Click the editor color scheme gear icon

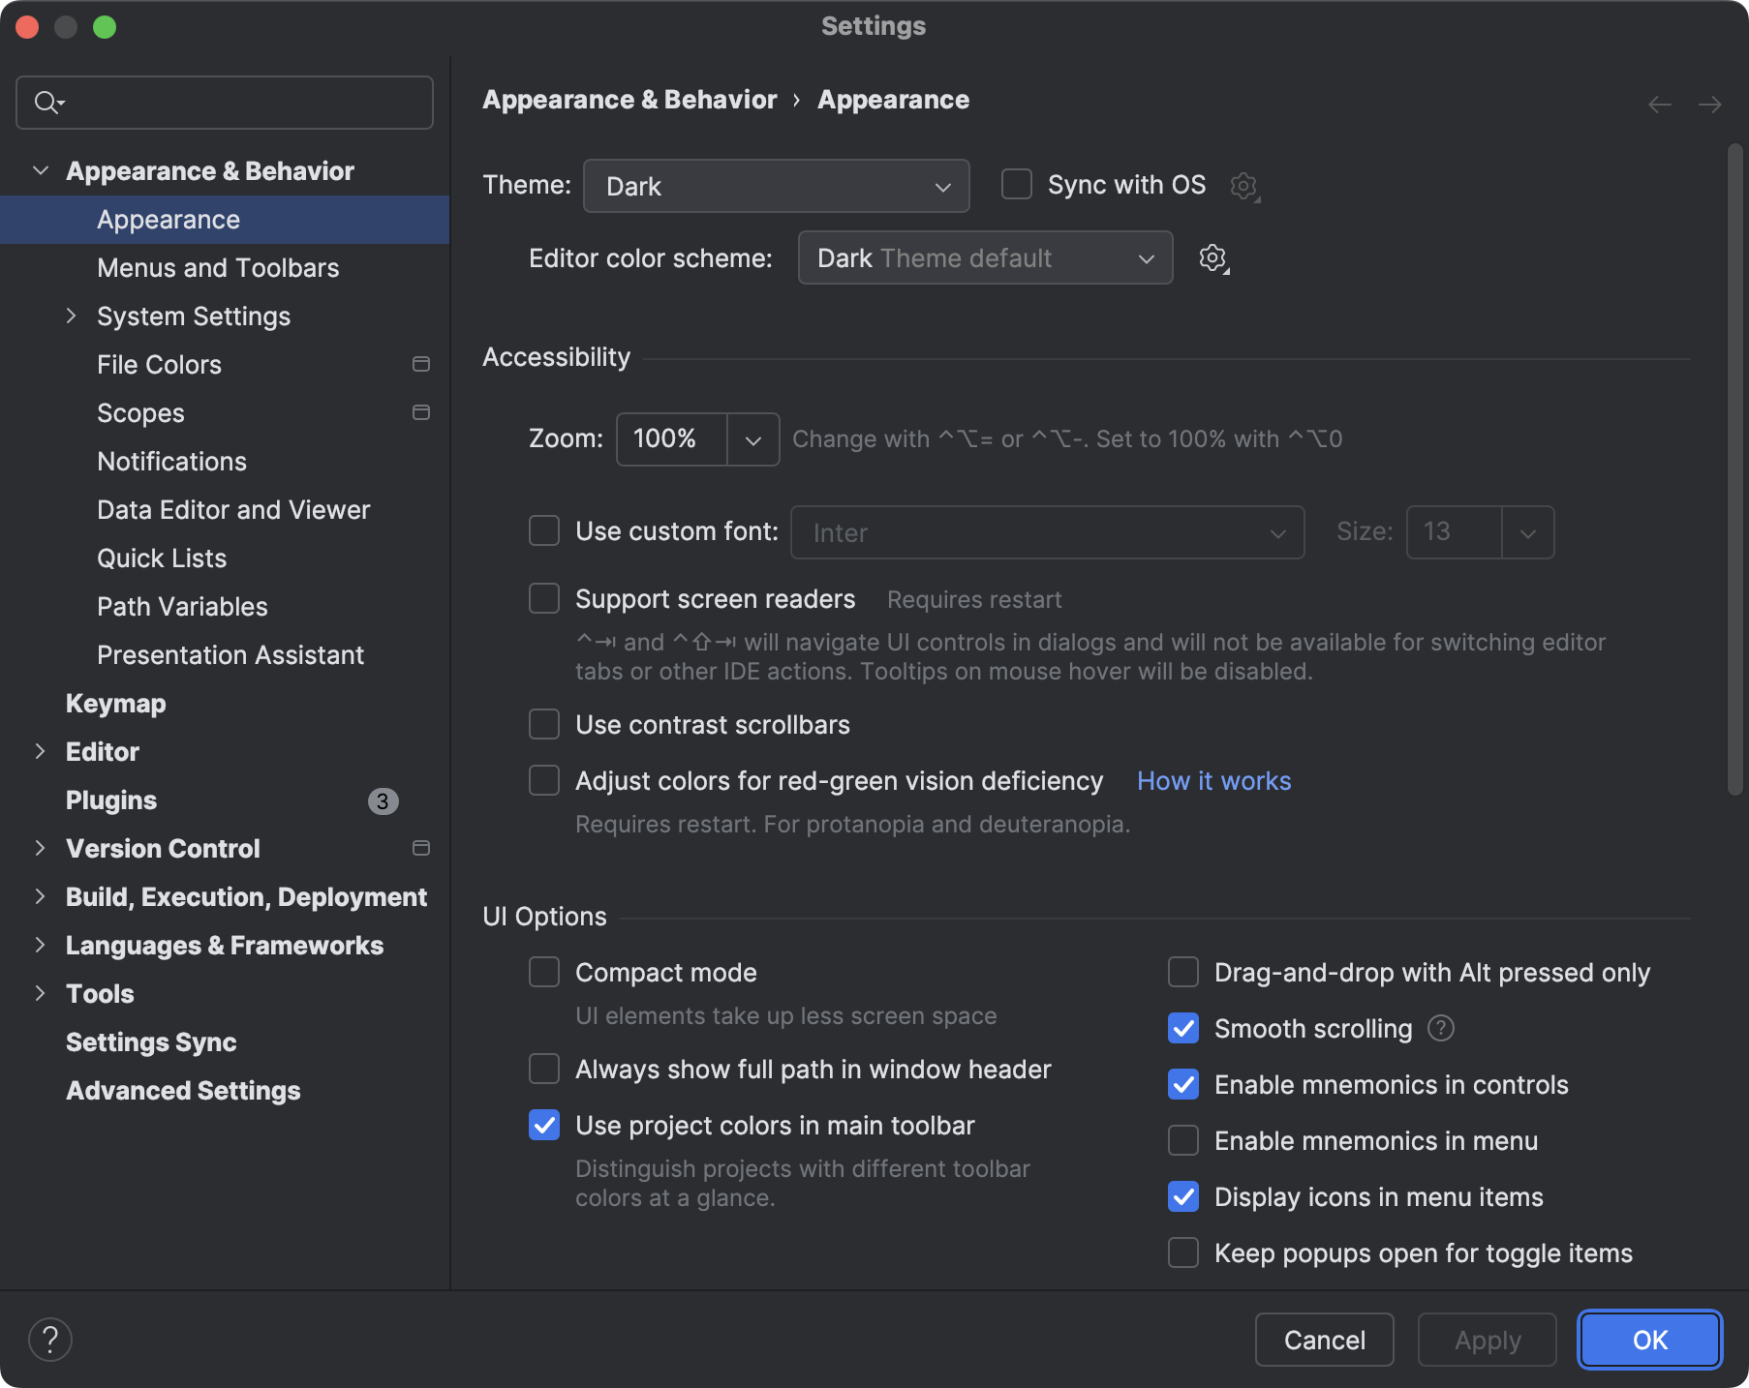click(1212, 257)
